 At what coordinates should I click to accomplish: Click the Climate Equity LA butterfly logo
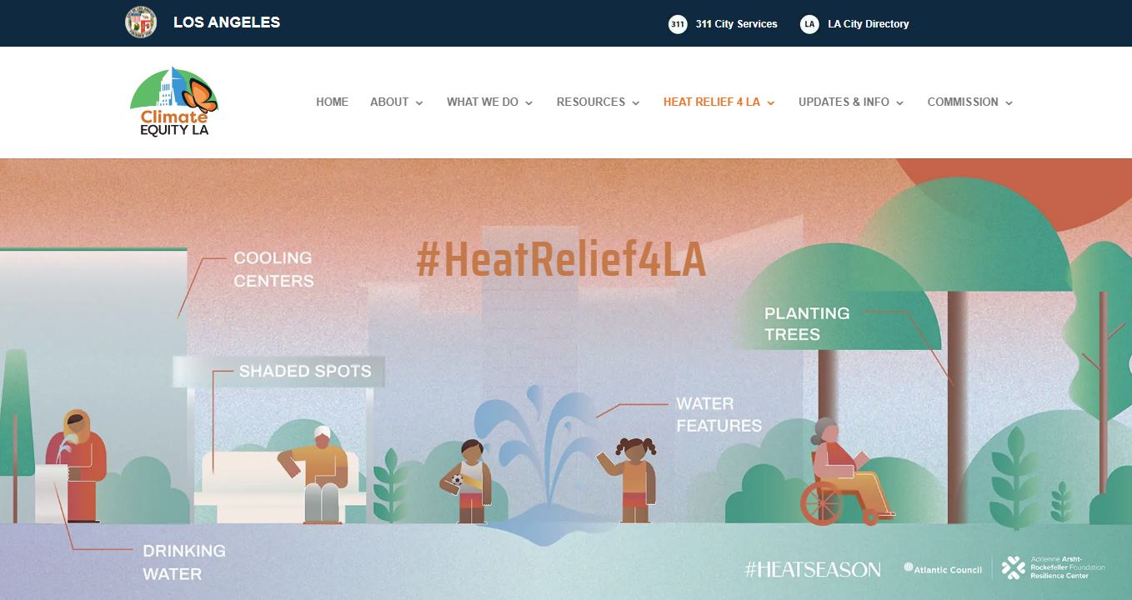pos(174,102)
